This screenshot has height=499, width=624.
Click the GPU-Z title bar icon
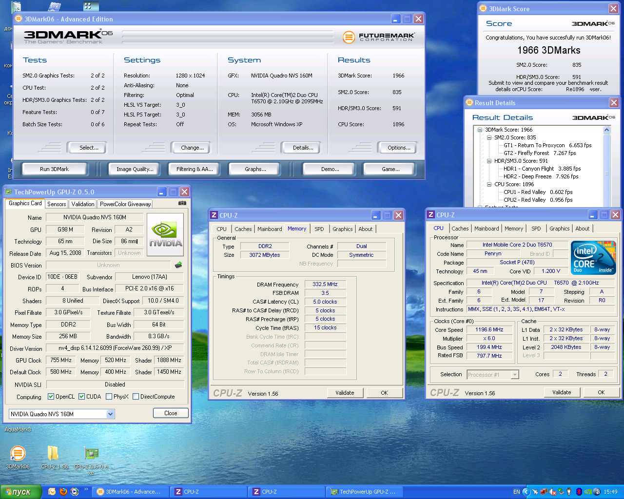8,192
